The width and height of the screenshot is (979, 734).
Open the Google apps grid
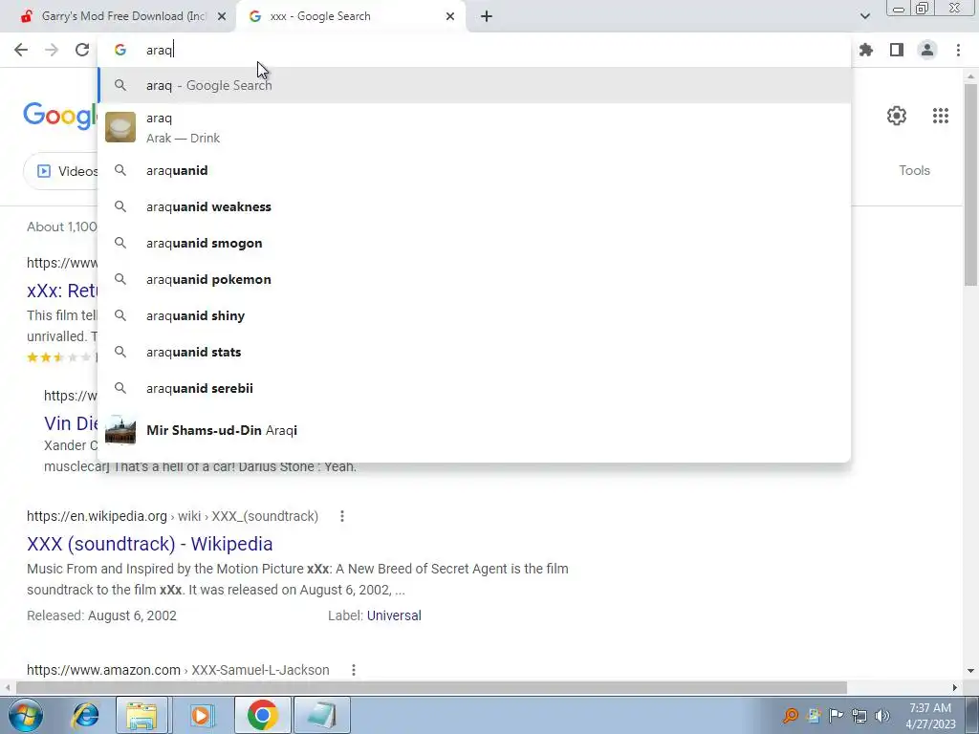941,116
